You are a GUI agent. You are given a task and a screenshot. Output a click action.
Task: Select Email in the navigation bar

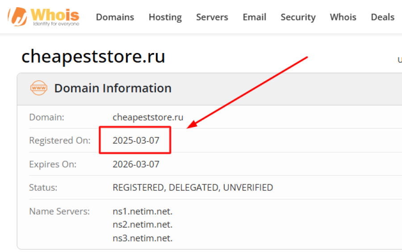254,17
